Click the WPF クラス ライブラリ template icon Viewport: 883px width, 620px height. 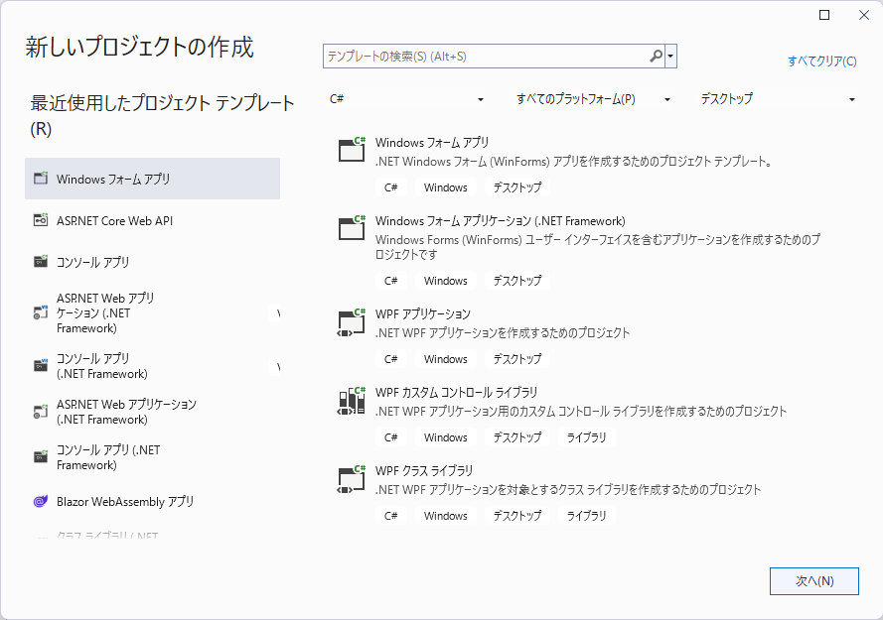pos(352,479)
